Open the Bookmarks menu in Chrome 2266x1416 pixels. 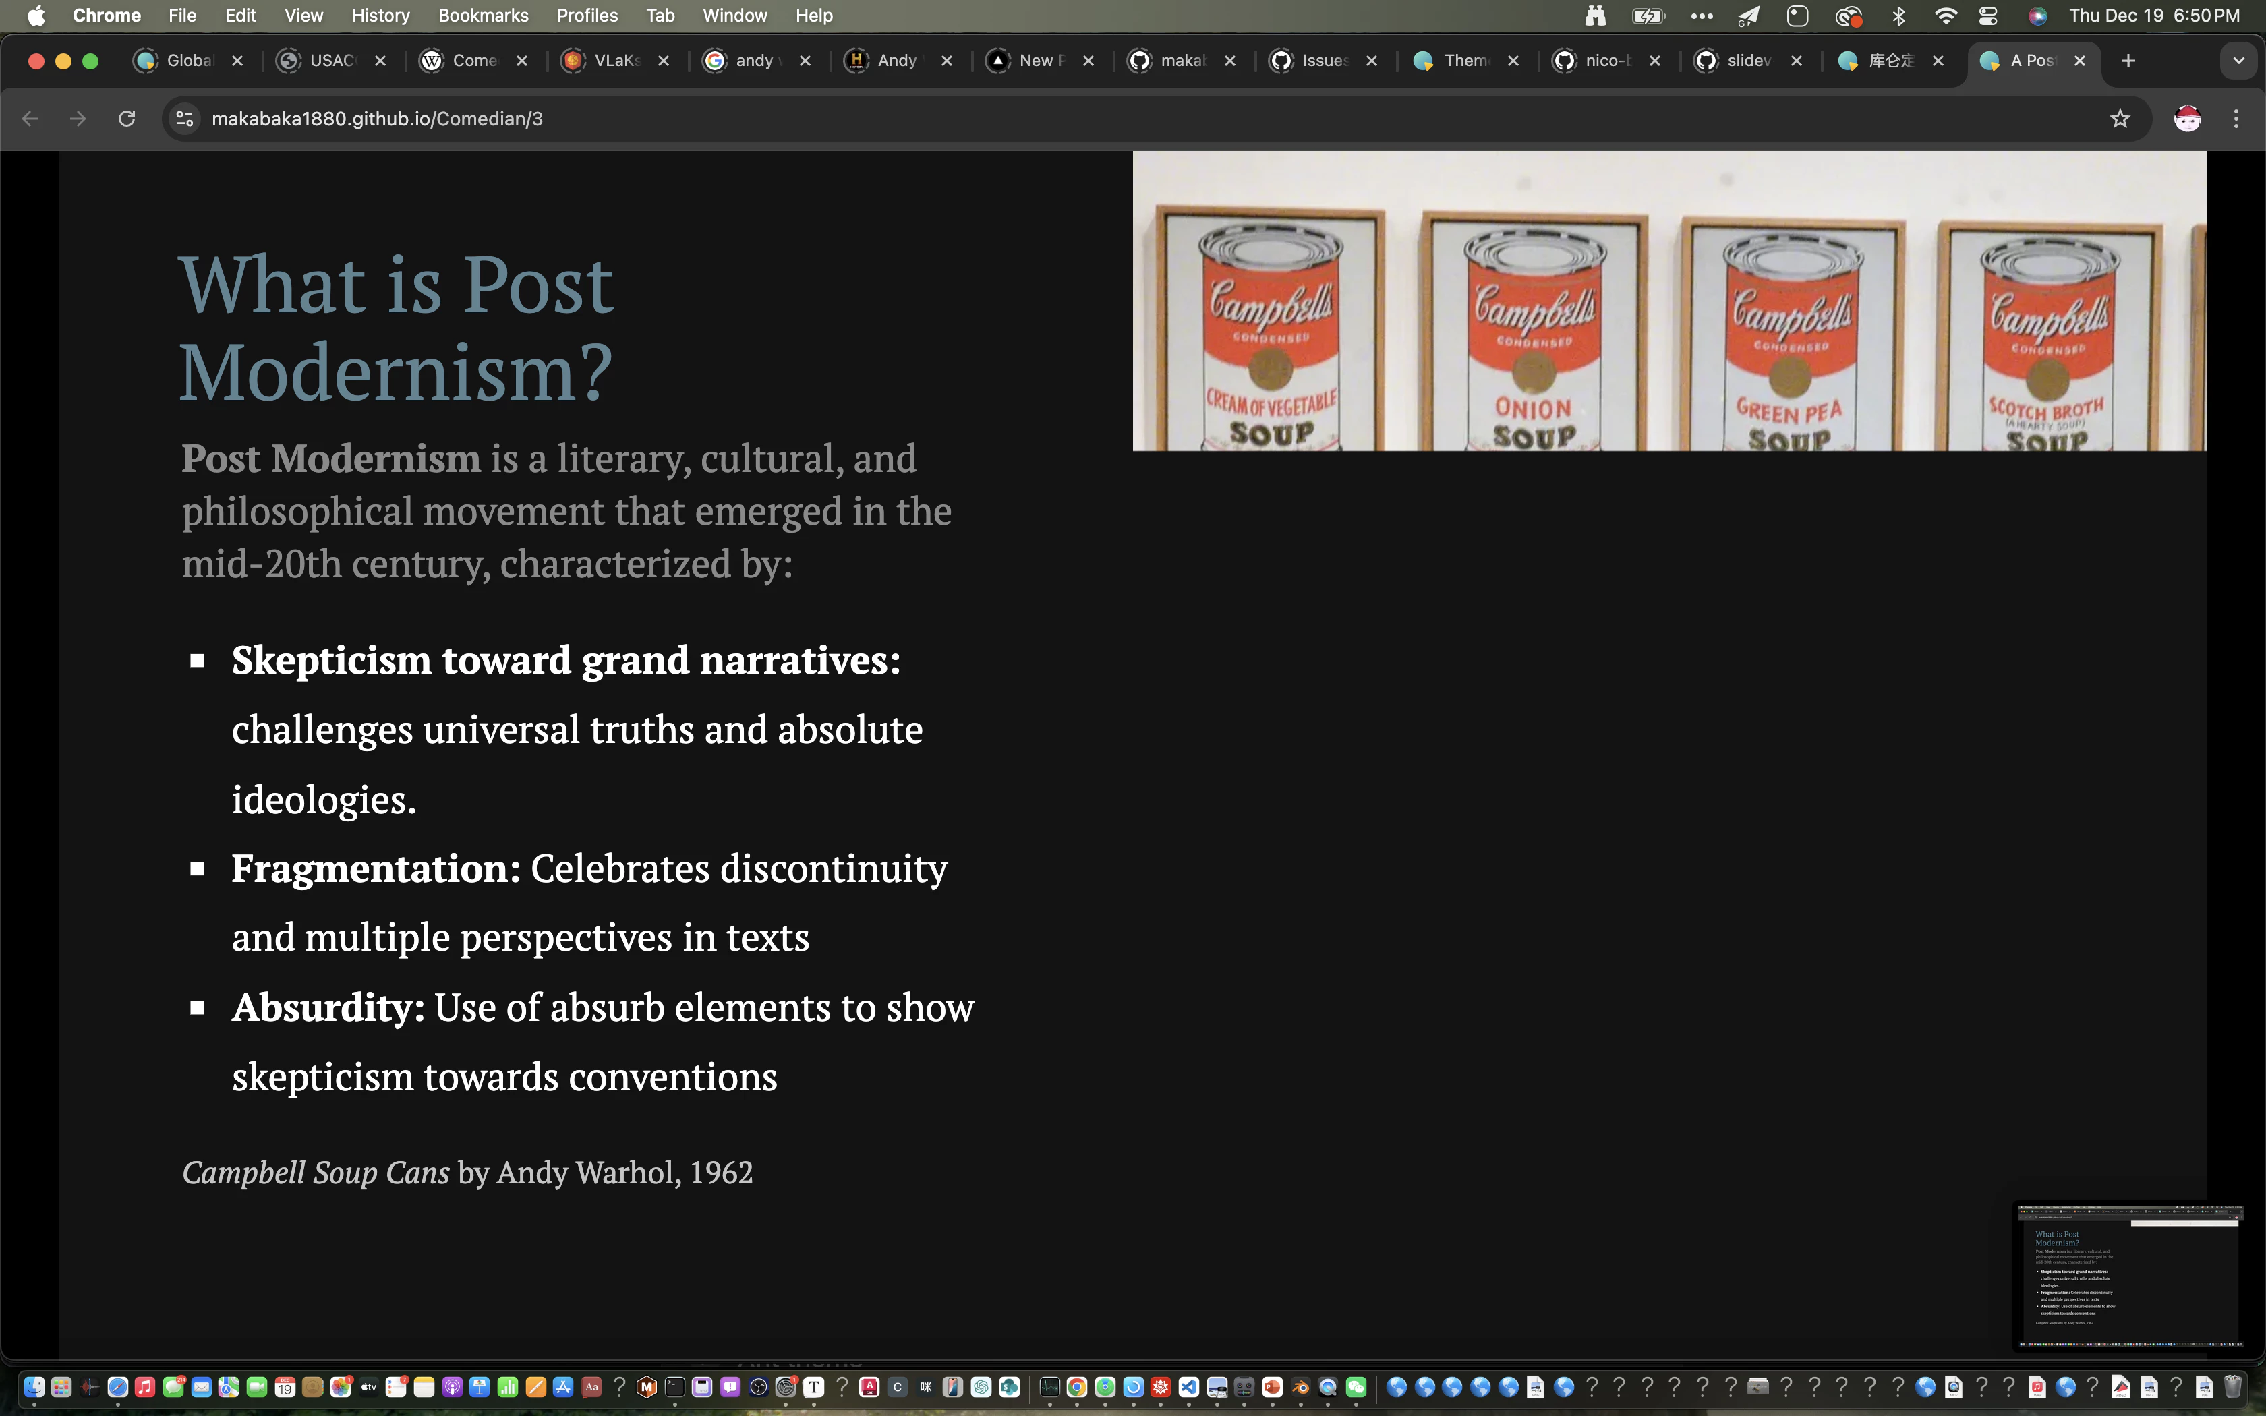click(482, 15)
